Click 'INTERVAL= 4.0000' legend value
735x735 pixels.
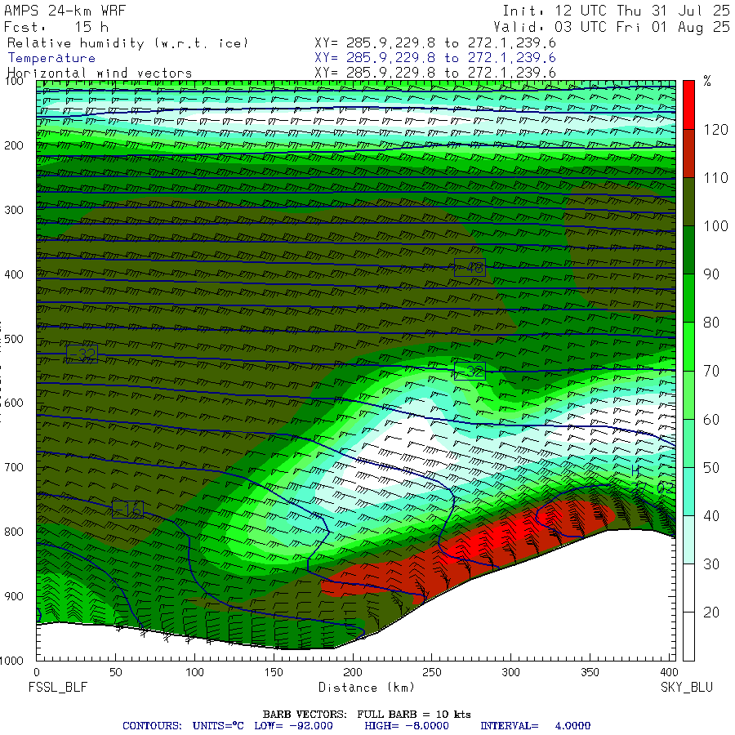coord(535,726)
